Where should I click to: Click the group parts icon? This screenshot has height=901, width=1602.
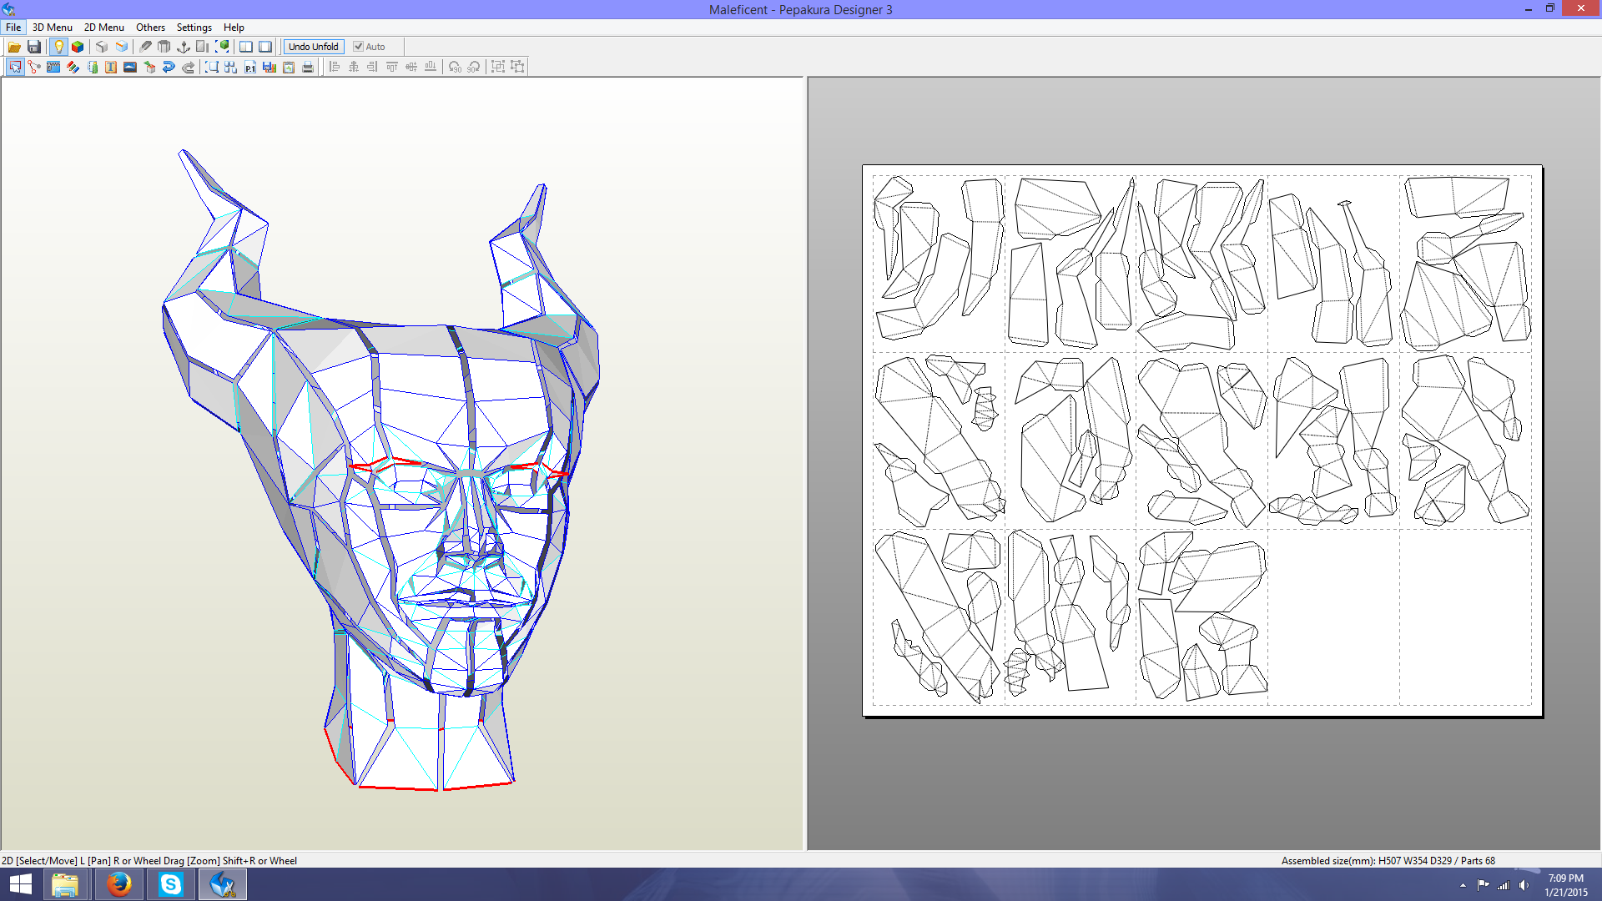(x=498, y=67)
